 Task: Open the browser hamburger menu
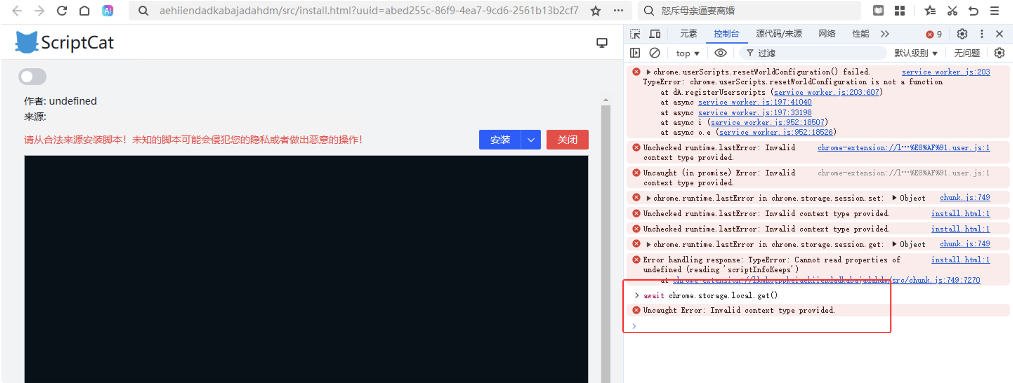point(994,11)
